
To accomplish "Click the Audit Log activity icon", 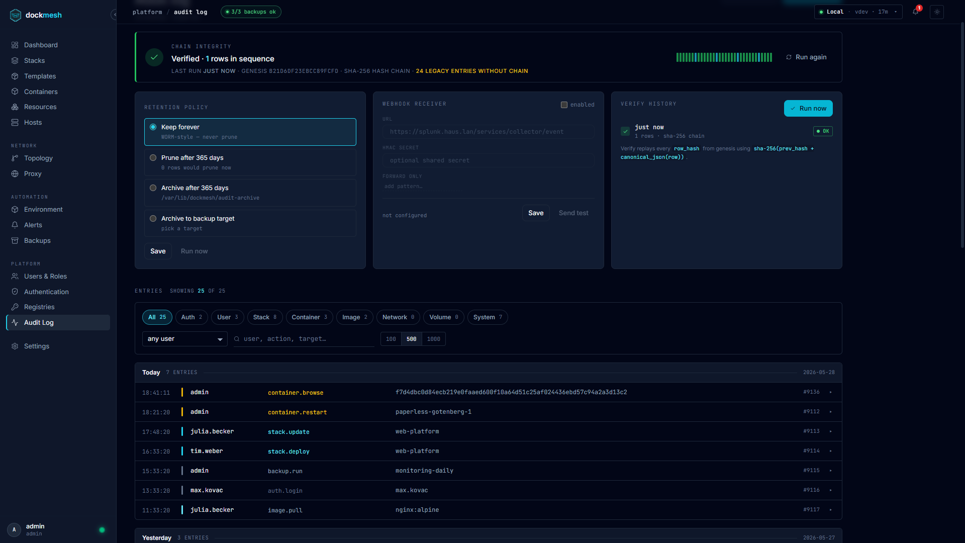I will (x=15, y=323).
